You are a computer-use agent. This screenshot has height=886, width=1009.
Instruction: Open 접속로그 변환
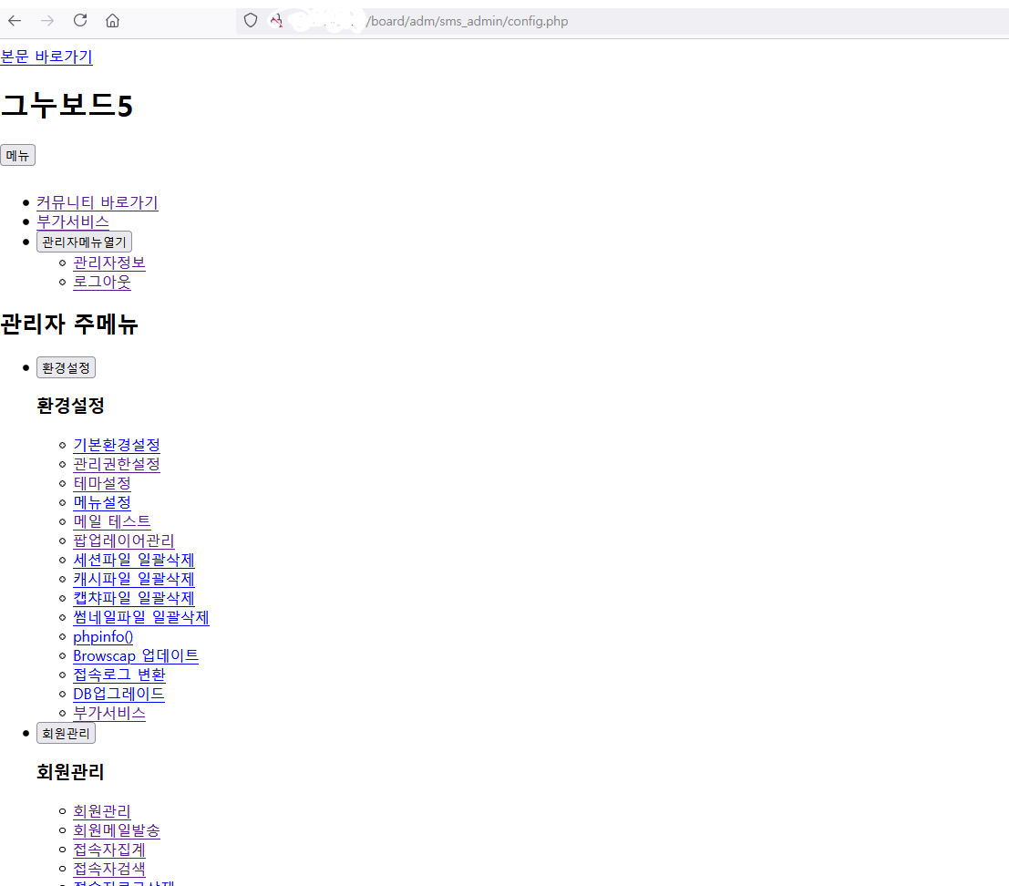(x=119, y=675)
